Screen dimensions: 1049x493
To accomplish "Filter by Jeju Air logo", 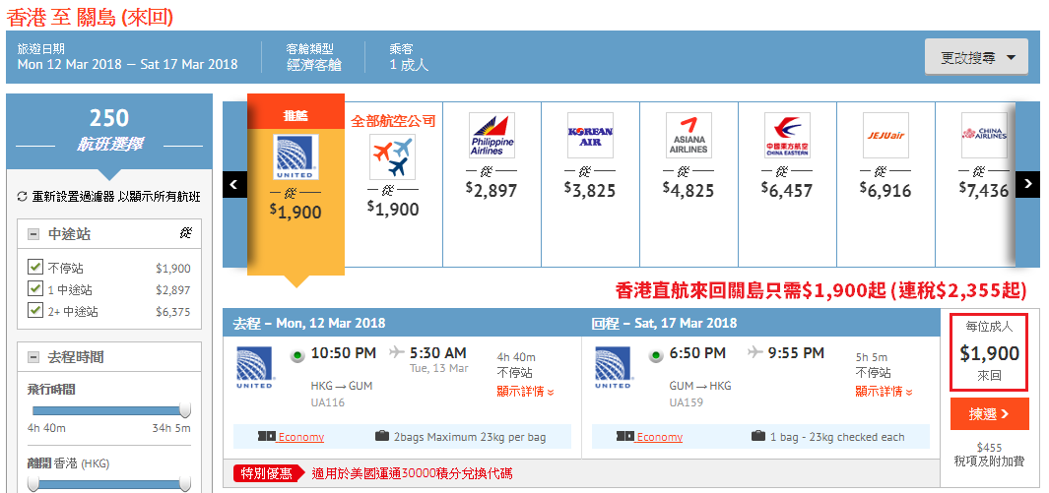I will coord(885,135).
